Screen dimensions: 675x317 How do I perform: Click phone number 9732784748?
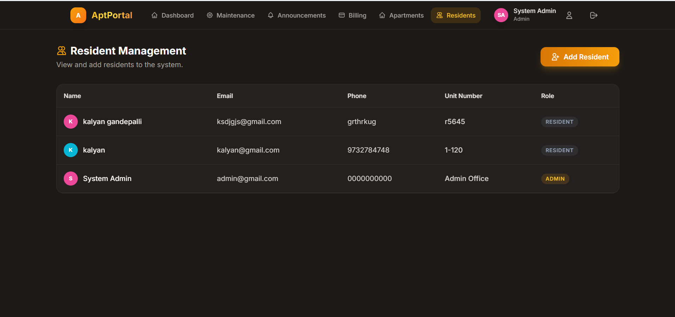[x=368, y=150]
